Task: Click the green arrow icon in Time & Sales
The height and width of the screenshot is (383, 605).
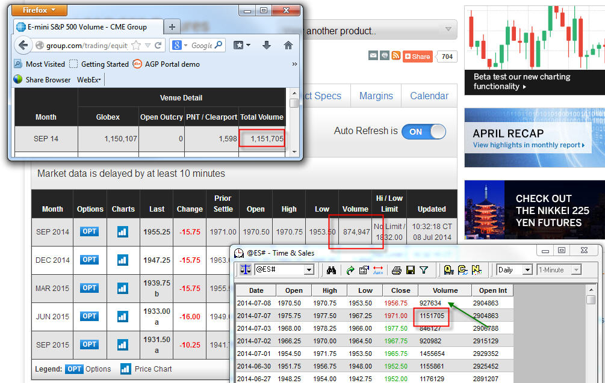Action: coord(350,270)
